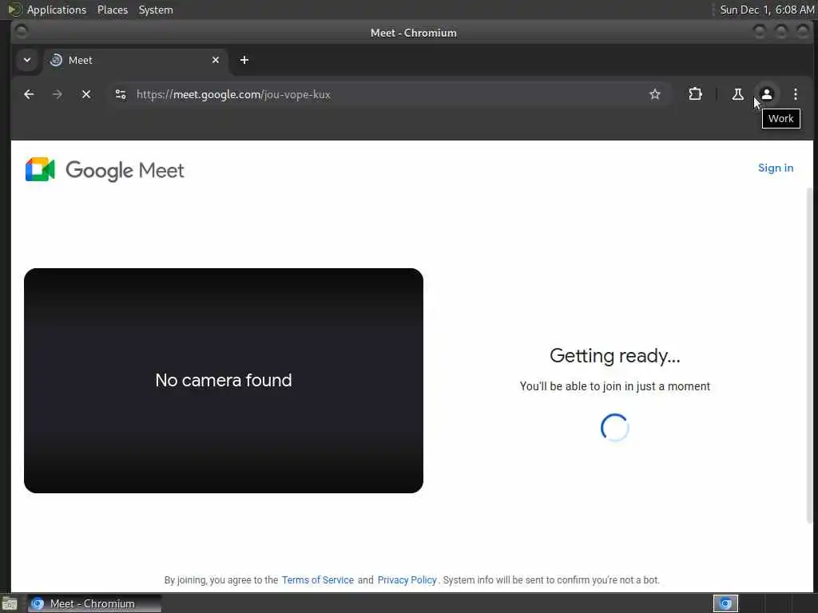Image resolution: width=818 pixels, height=613 pixels.
Task: View site information icon in the address bar
Action: click(x=121, y=94)
